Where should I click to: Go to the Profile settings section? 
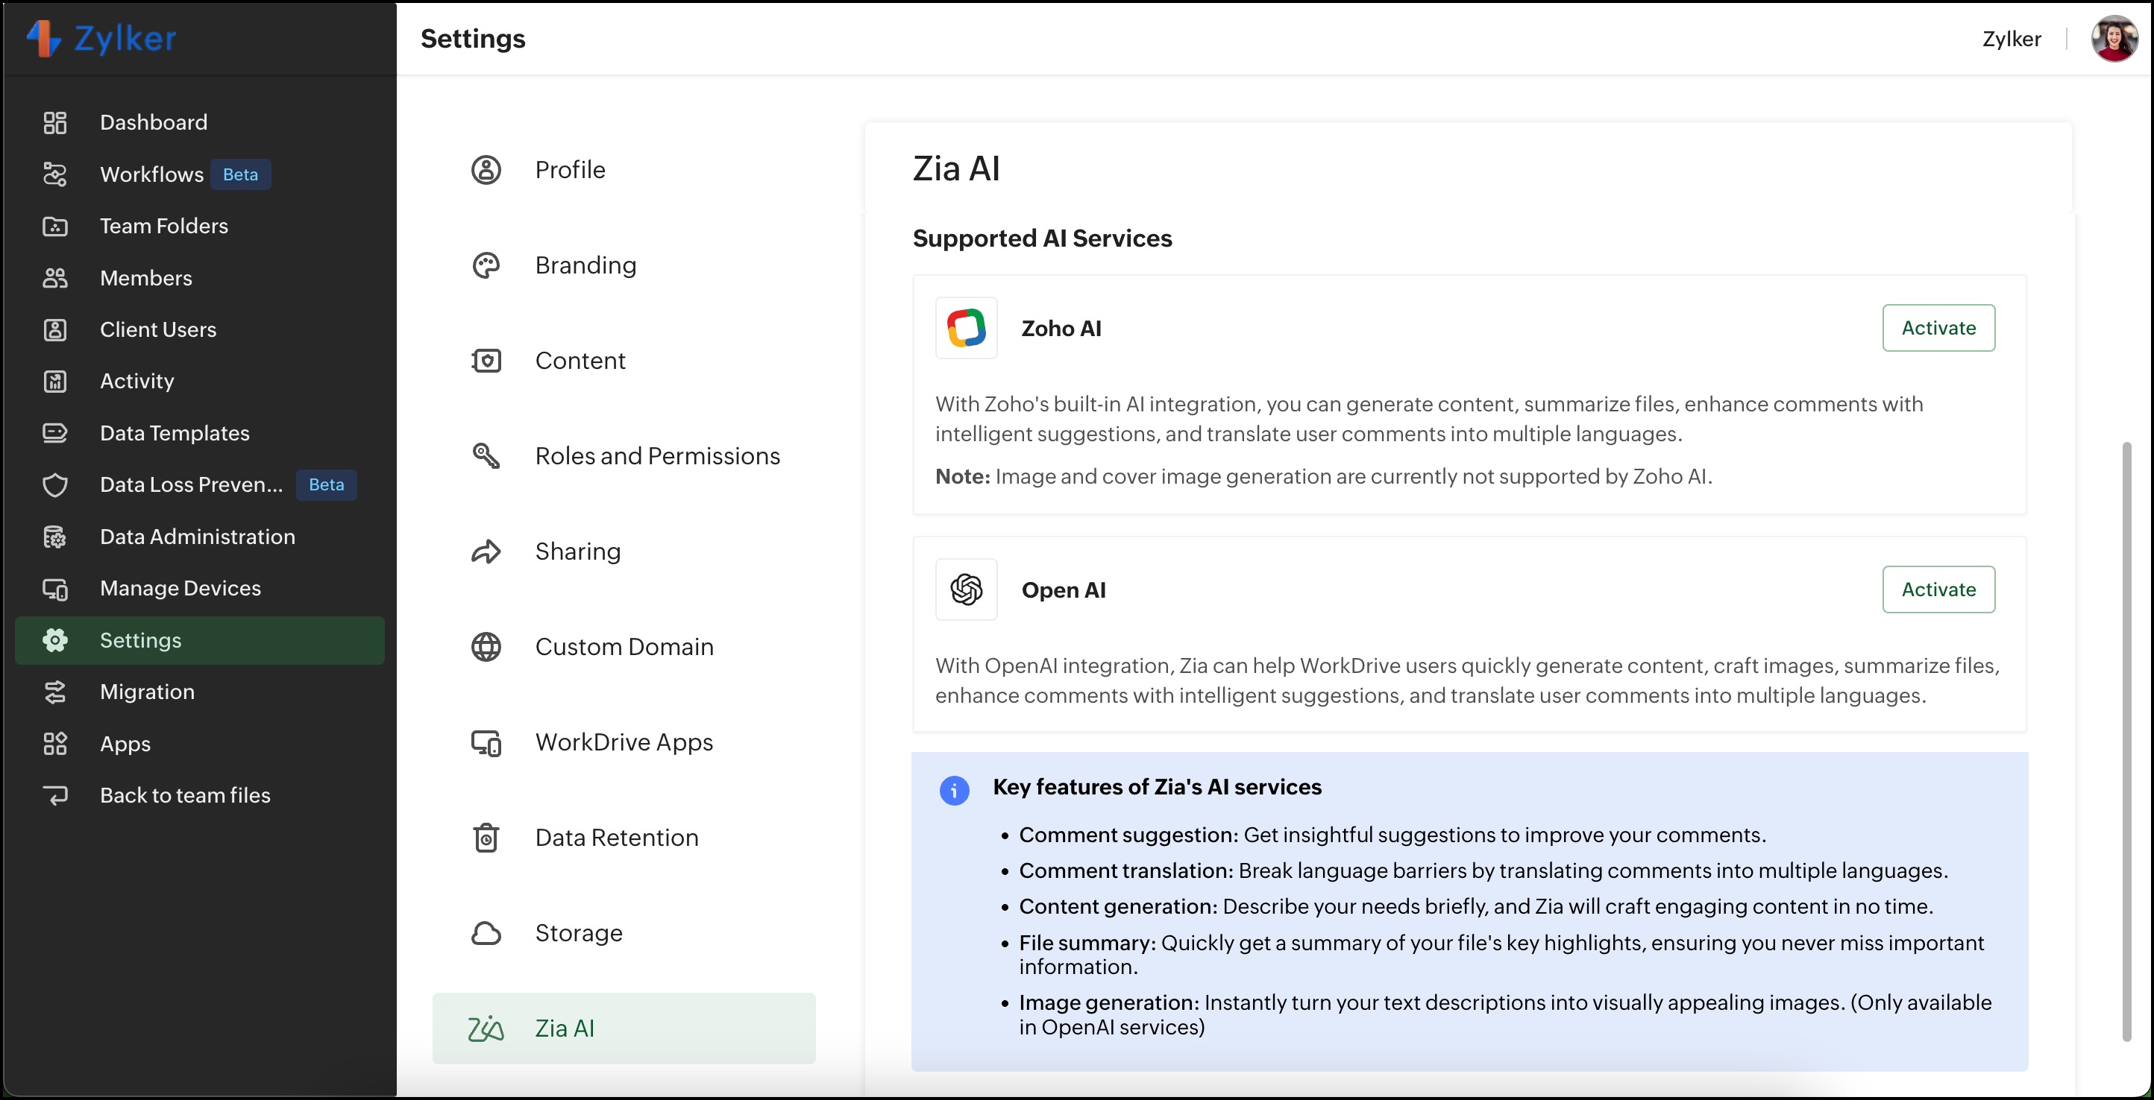[569, 170]
